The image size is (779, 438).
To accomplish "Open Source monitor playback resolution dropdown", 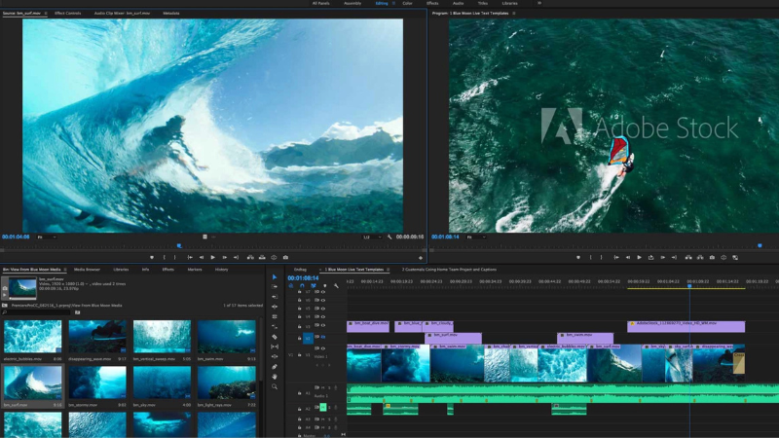I will click(x=372, y=237).
